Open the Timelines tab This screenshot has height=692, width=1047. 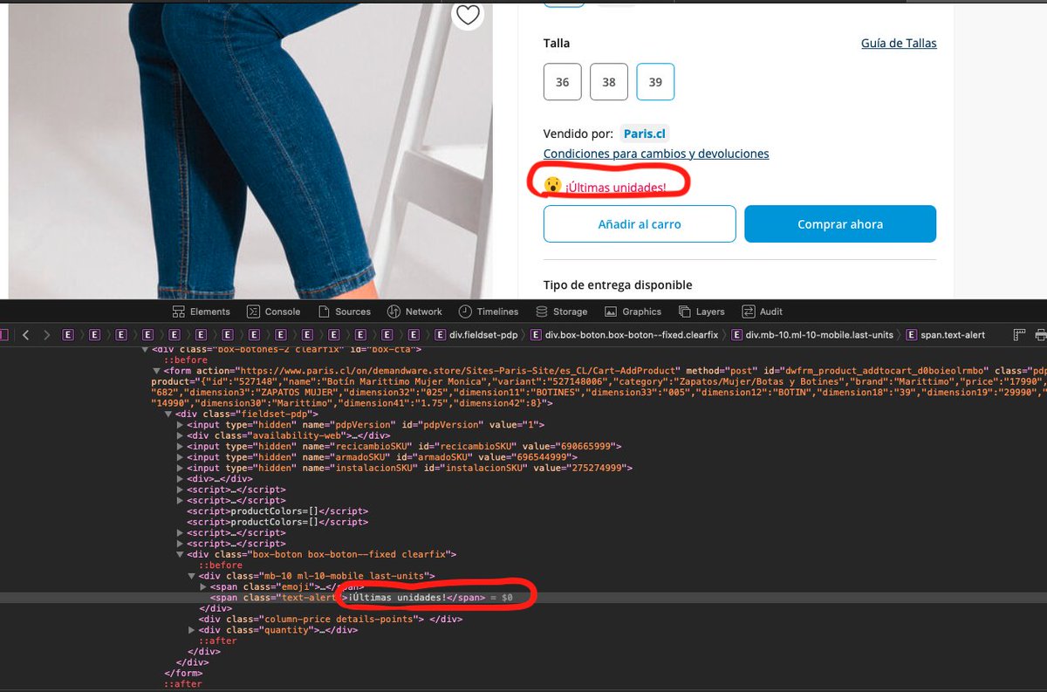[489, 312]
